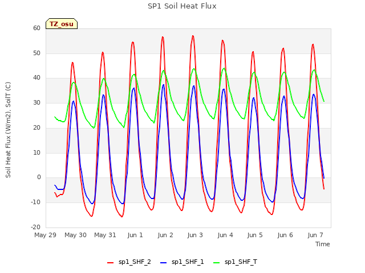The height and width of the screenshot is (273, 365).
Task: Click the May 31 x-axis tick label
Action: pyautogui.click(x=105, y=235)
